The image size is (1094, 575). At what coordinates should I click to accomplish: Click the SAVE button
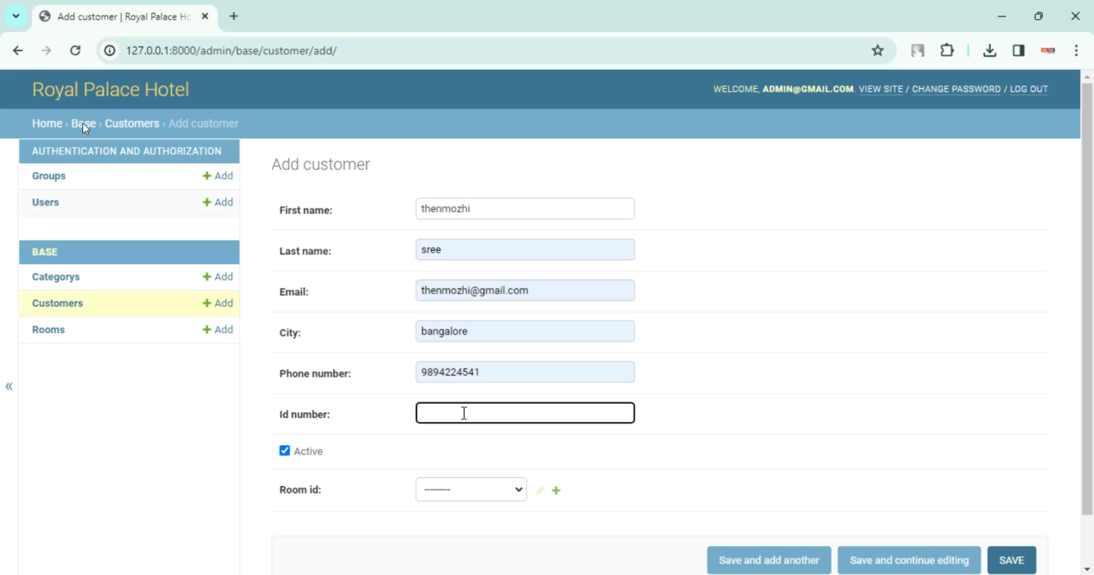point(1011,560)
